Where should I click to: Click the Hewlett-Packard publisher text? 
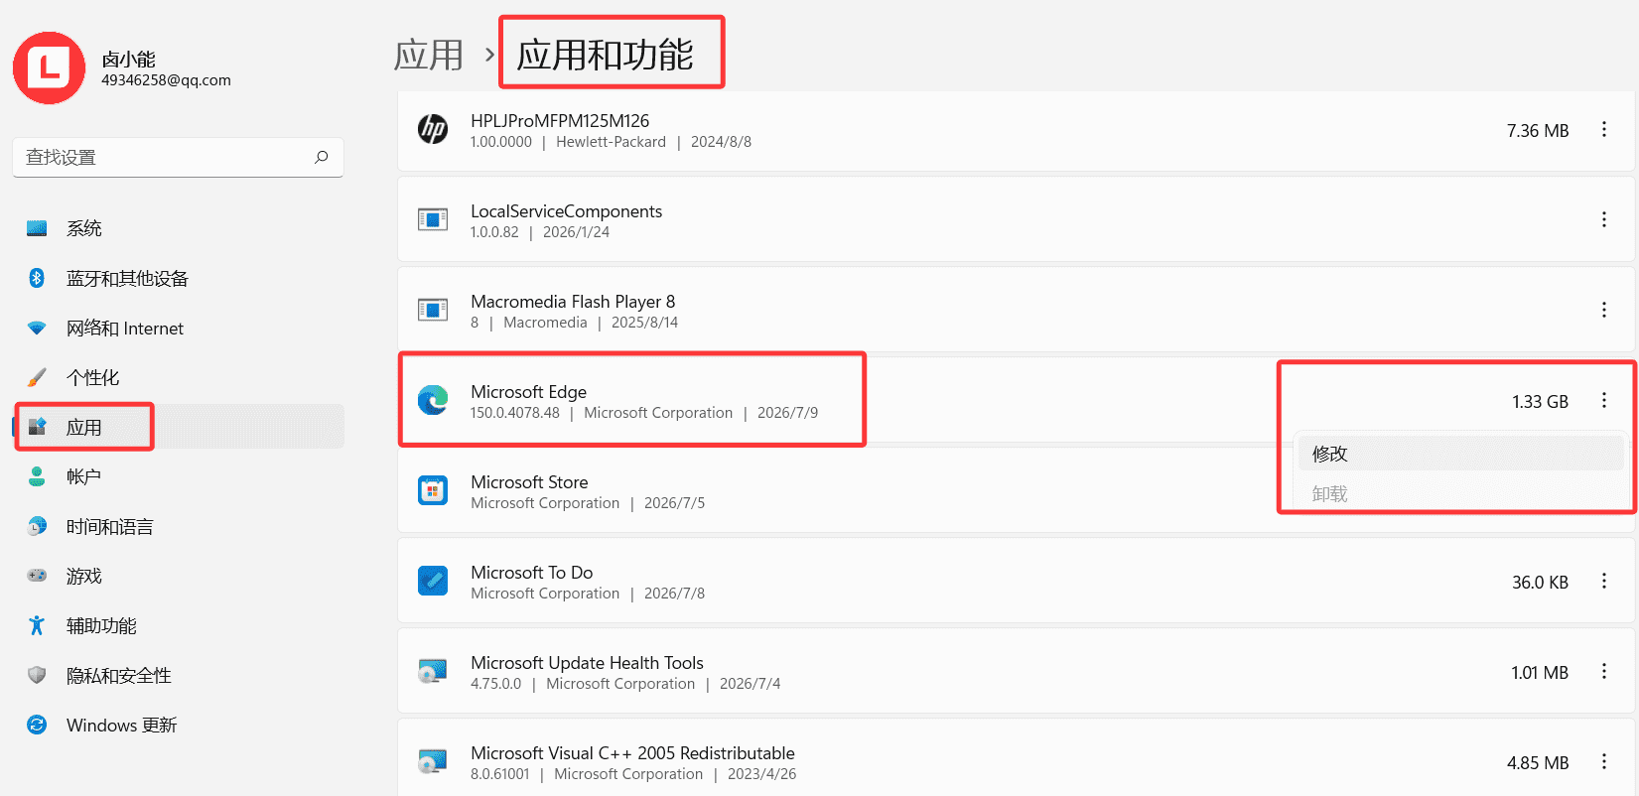click(x=611, y=142)
